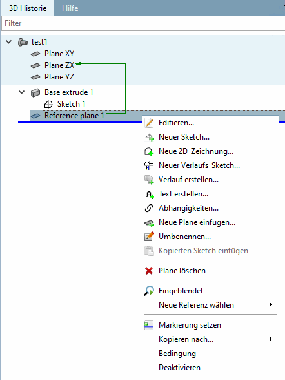Click the Sketch 1 sketch icon
The height and width of the screenshot is (380, 285).
[48, 104]
